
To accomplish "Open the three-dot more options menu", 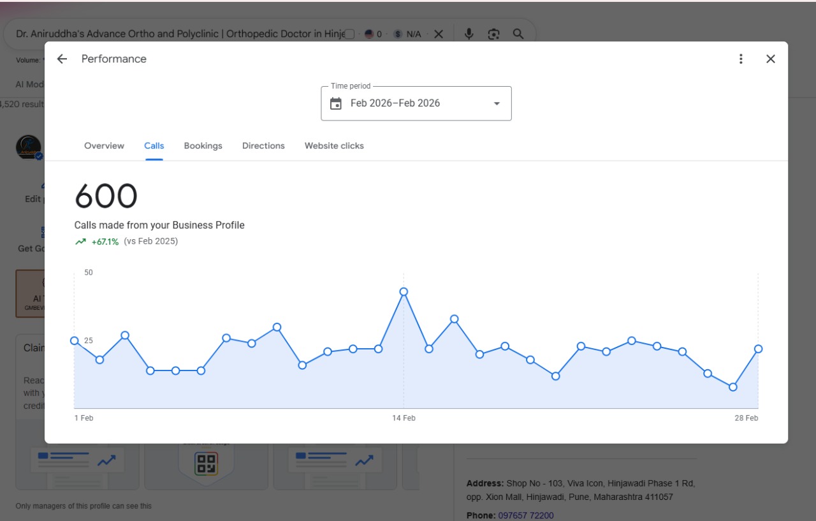I will pos(741,59).
